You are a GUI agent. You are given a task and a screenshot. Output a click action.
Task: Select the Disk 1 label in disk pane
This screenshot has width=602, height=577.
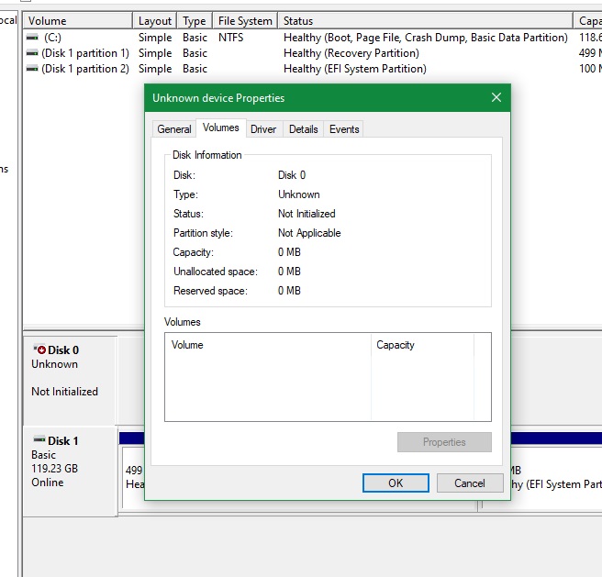(63, 440)
